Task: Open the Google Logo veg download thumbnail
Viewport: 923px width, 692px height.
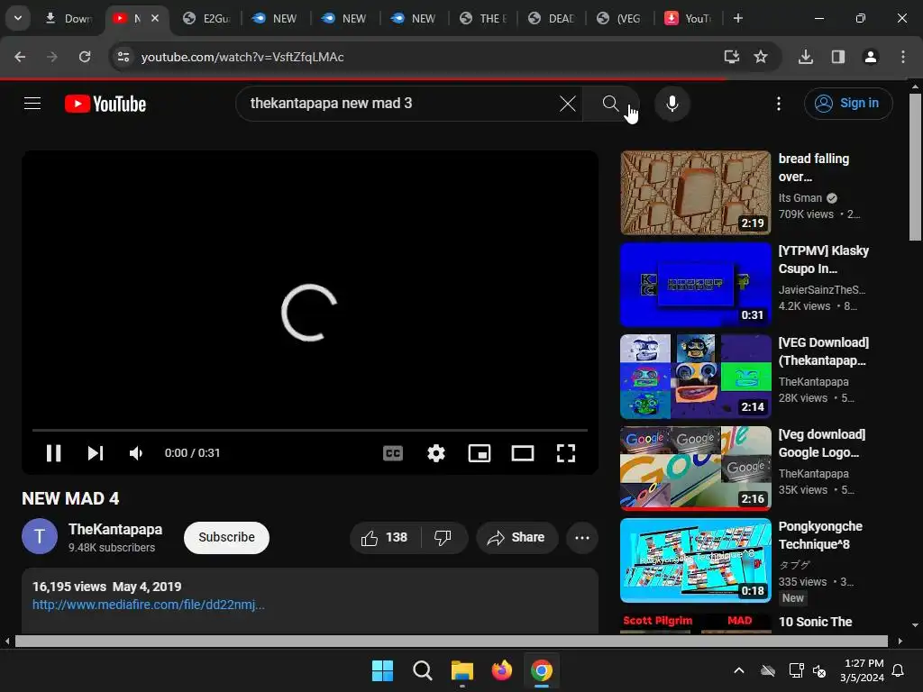Action: (x=695, y=468)
